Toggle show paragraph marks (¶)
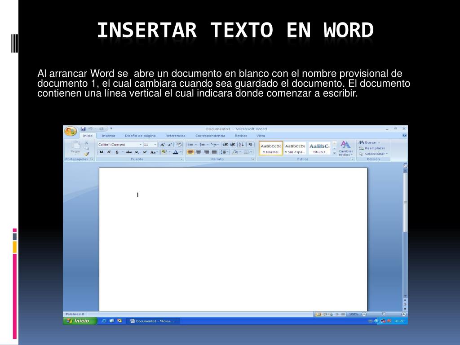 point(250,144)
